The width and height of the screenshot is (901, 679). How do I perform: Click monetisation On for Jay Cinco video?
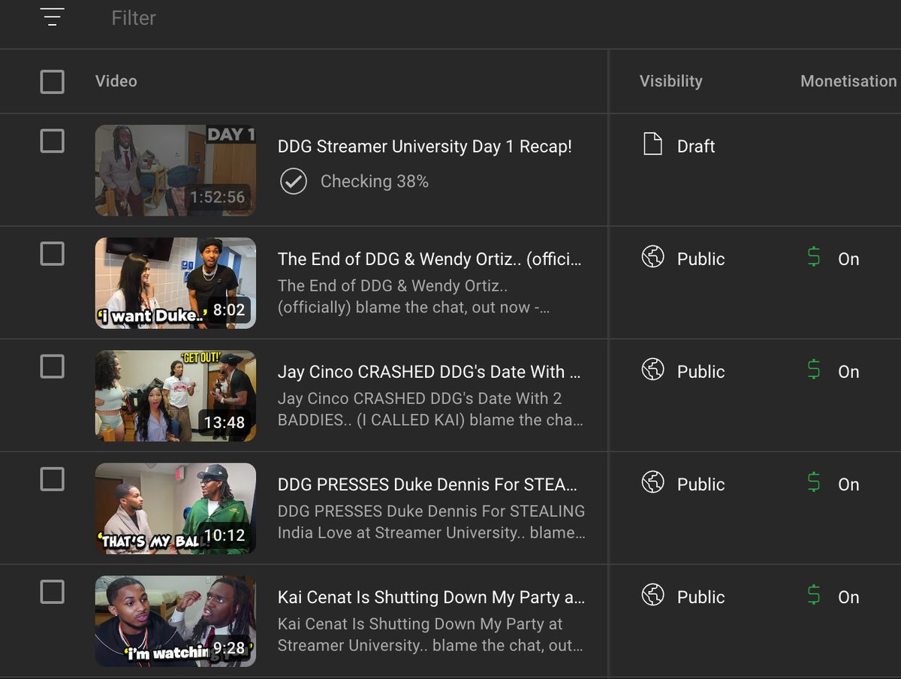tap(848, 372)
